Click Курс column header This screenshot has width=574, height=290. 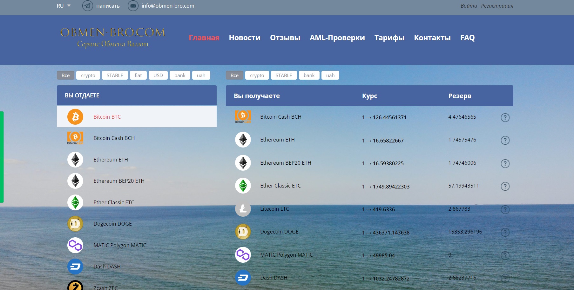[x=369, y=96]
